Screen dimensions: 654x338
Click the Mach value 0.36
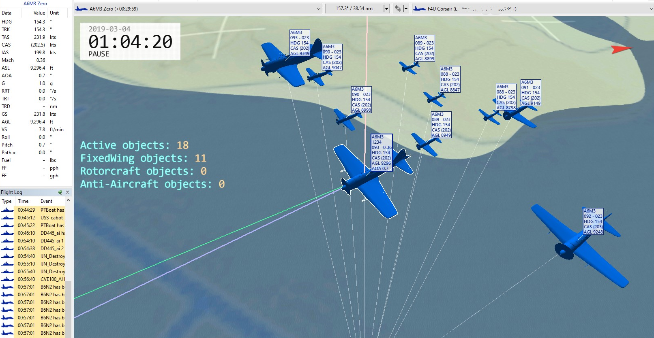pos(41,60)
